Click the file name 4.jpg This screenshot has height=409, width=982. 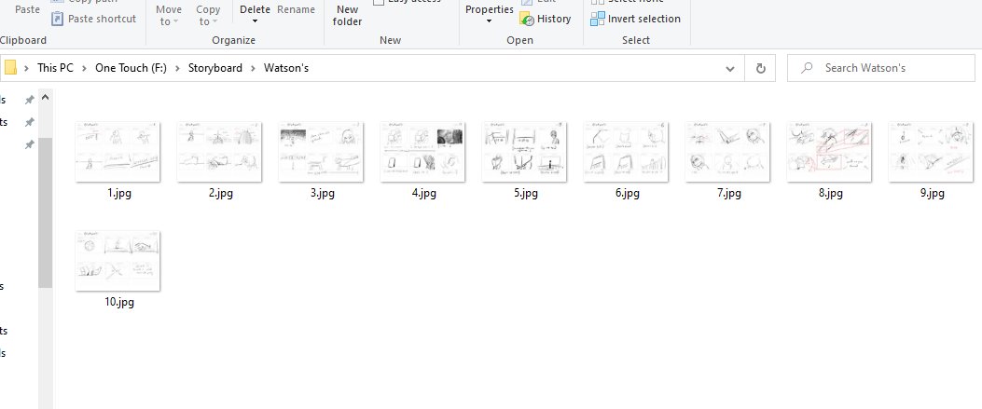424,193
